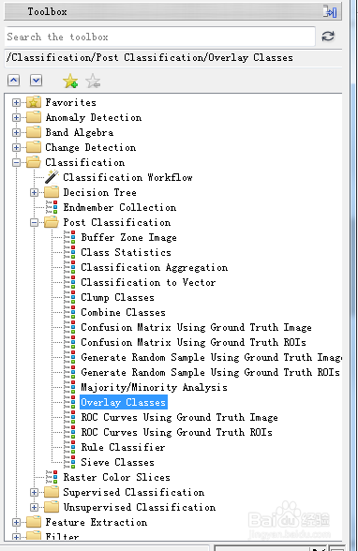Select the Decision Tree folder label

[x=99, y=192]
